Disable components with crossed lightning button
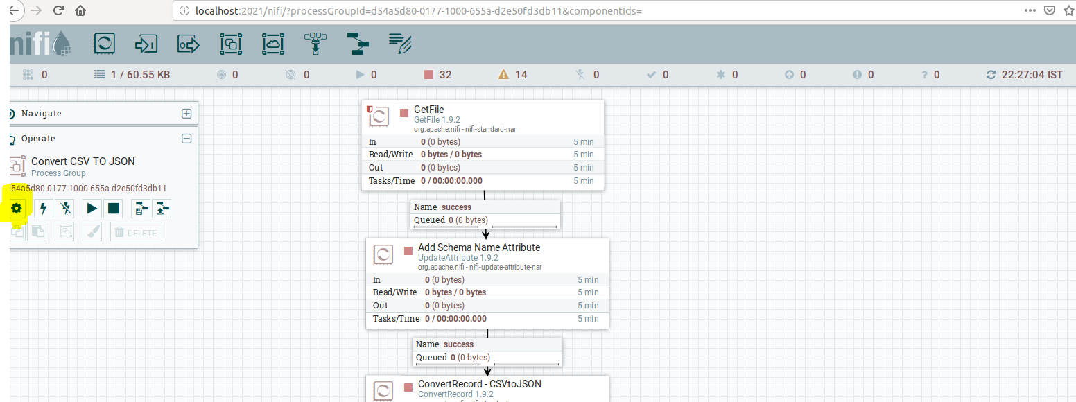Image resolution: width=1076 pixels, height=402 pixels. (x=64, y=208)
